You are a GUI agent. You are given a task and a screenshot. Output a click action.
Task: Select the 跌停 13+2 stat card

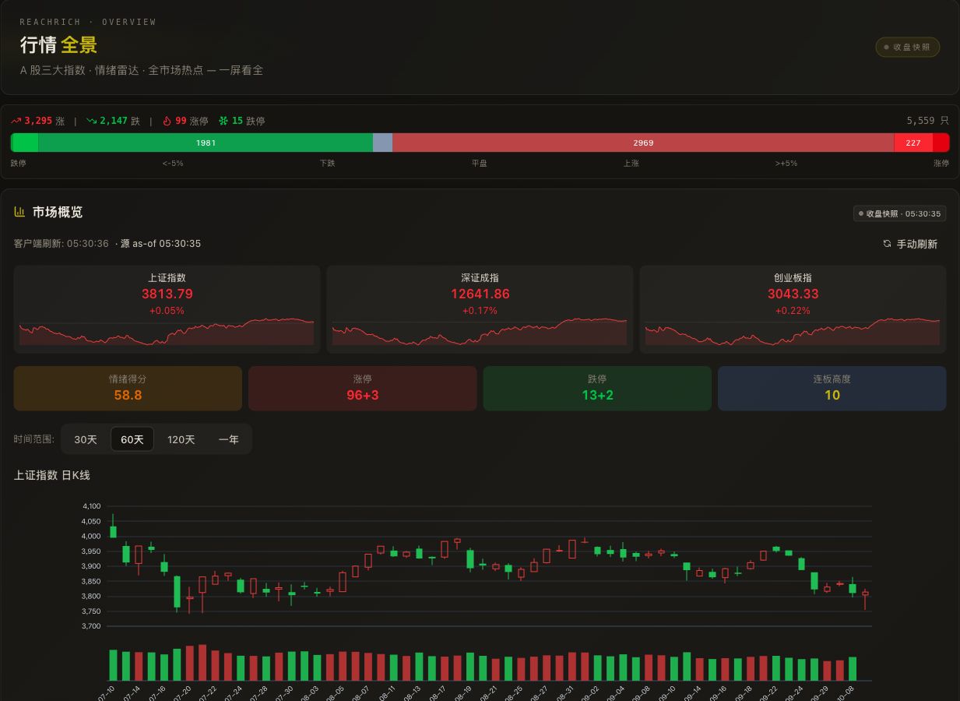(x=597, y=388)
